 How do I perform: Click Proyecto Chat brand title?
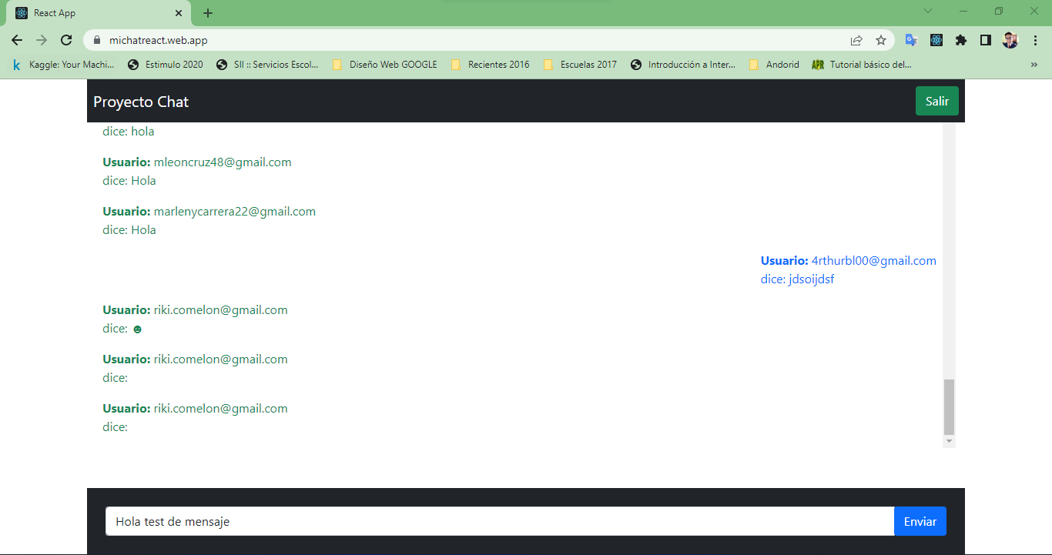click(x=141, y=102)
